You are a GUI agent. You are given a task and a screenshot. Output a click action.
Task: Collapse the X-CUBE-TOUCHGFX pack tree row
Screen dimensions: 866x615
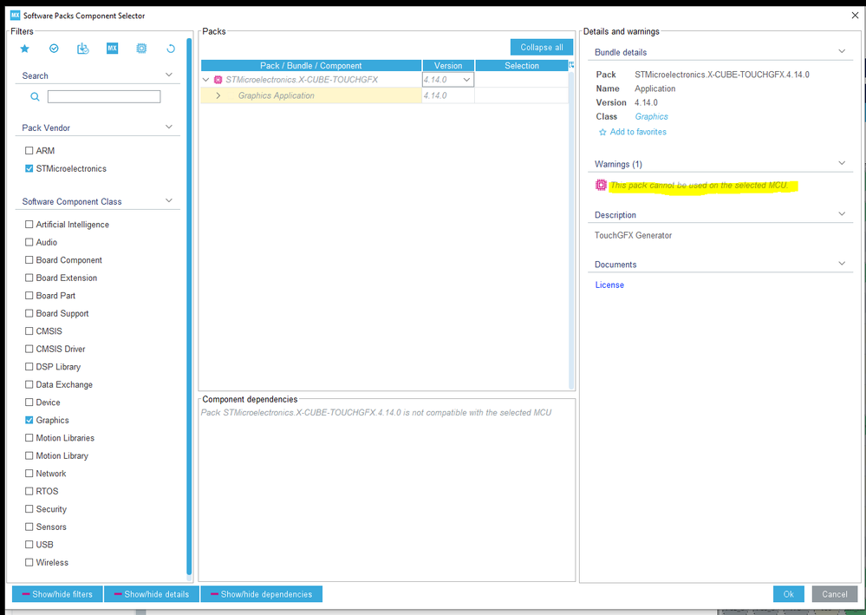coord(206,80)
